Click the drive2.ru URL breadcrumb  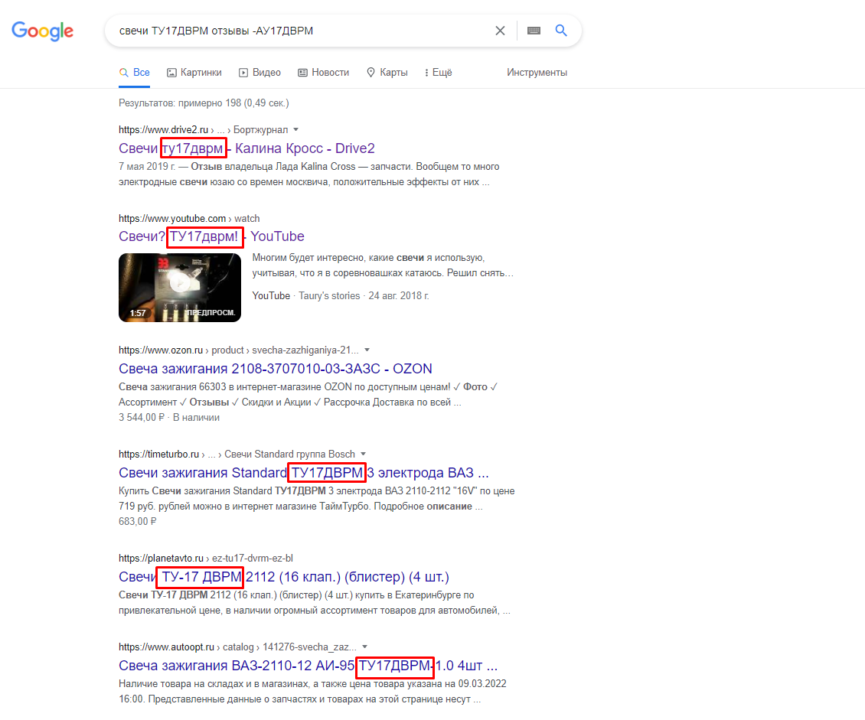203,129
